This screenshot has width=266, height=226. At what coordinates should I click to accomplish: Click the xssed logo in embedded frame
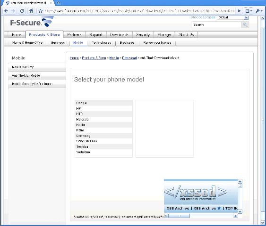point(196,193)
